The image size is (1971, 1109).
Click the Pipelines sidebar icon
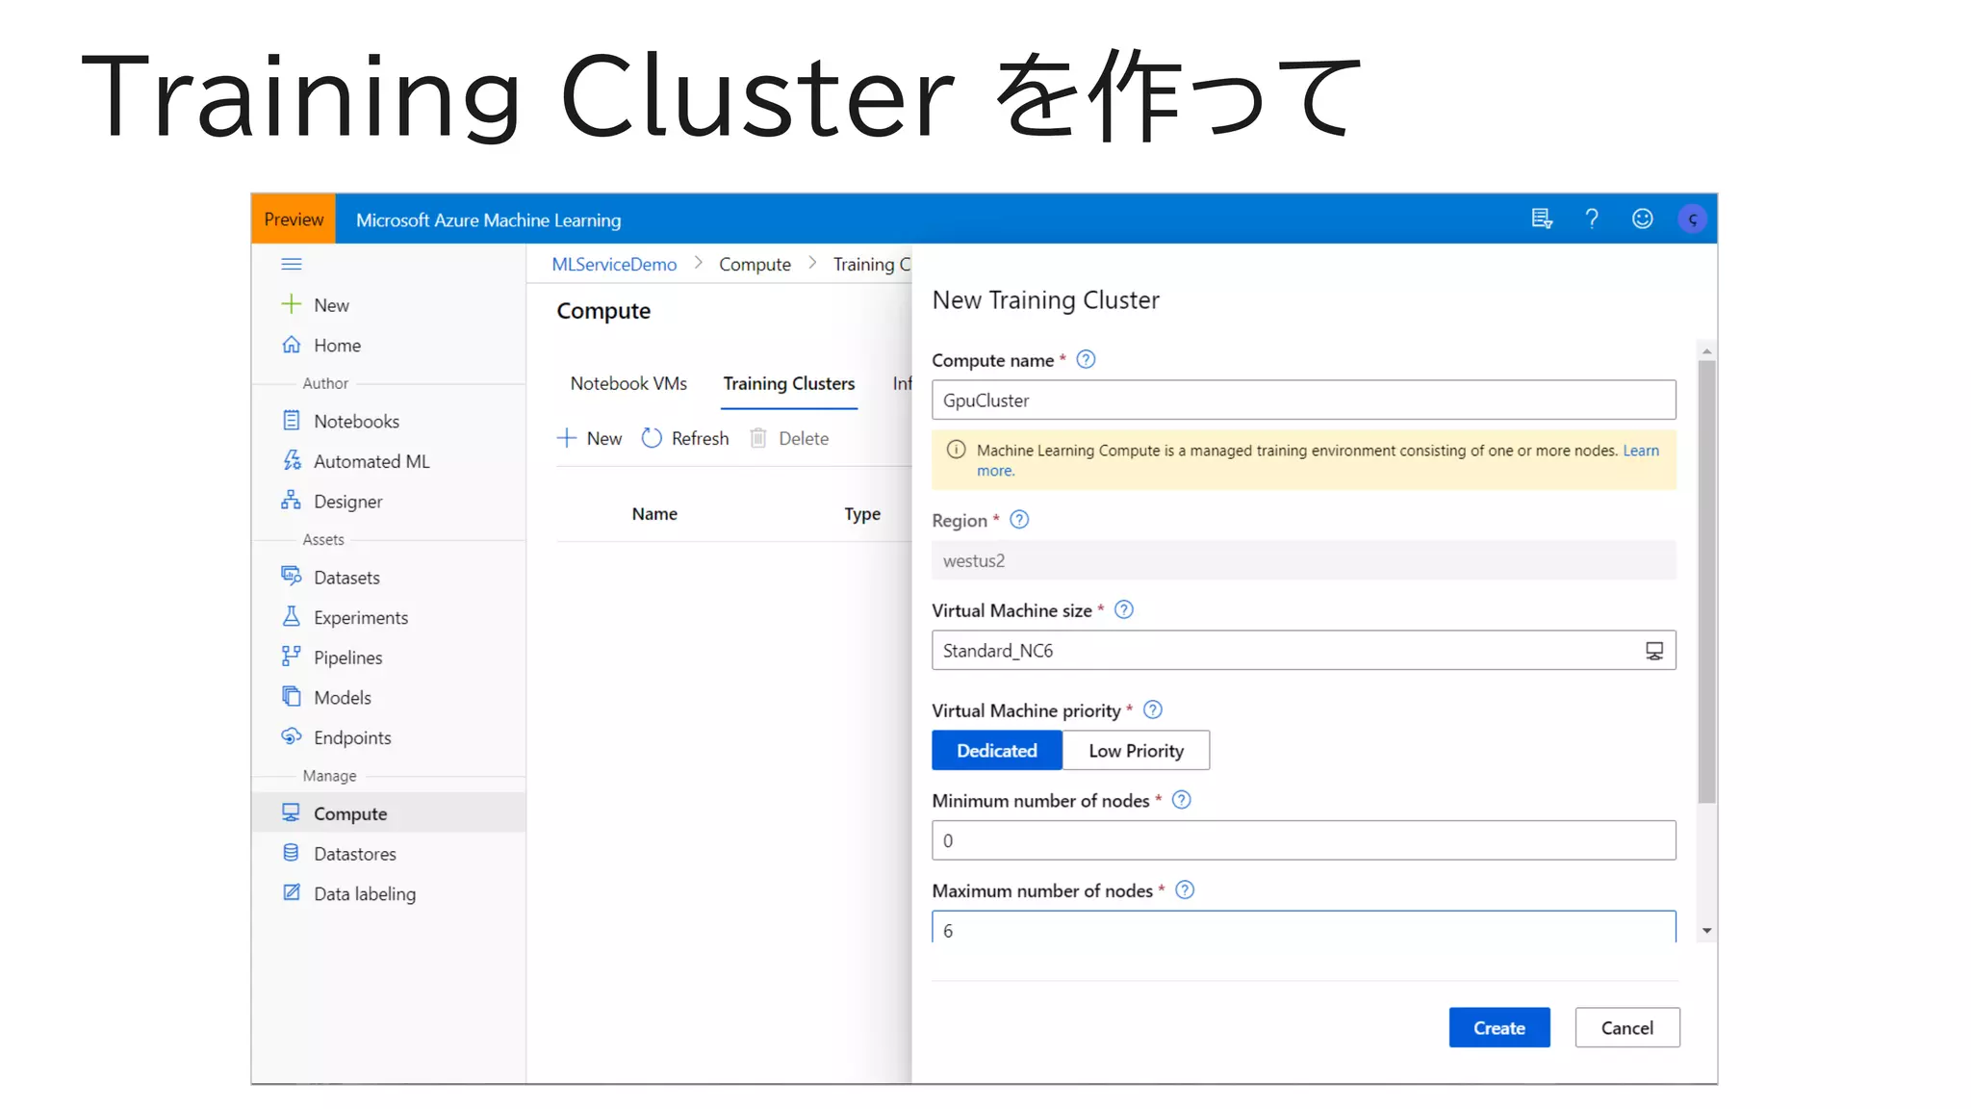pos(292,657)
